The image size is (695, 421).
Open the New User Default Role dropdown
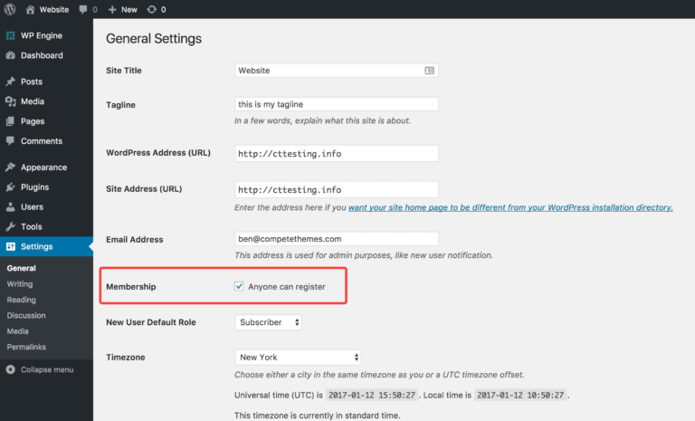[268, 322]
